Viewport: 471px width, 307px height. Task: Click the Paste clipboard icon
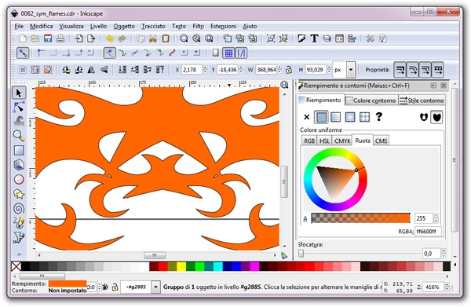(166, 38)
